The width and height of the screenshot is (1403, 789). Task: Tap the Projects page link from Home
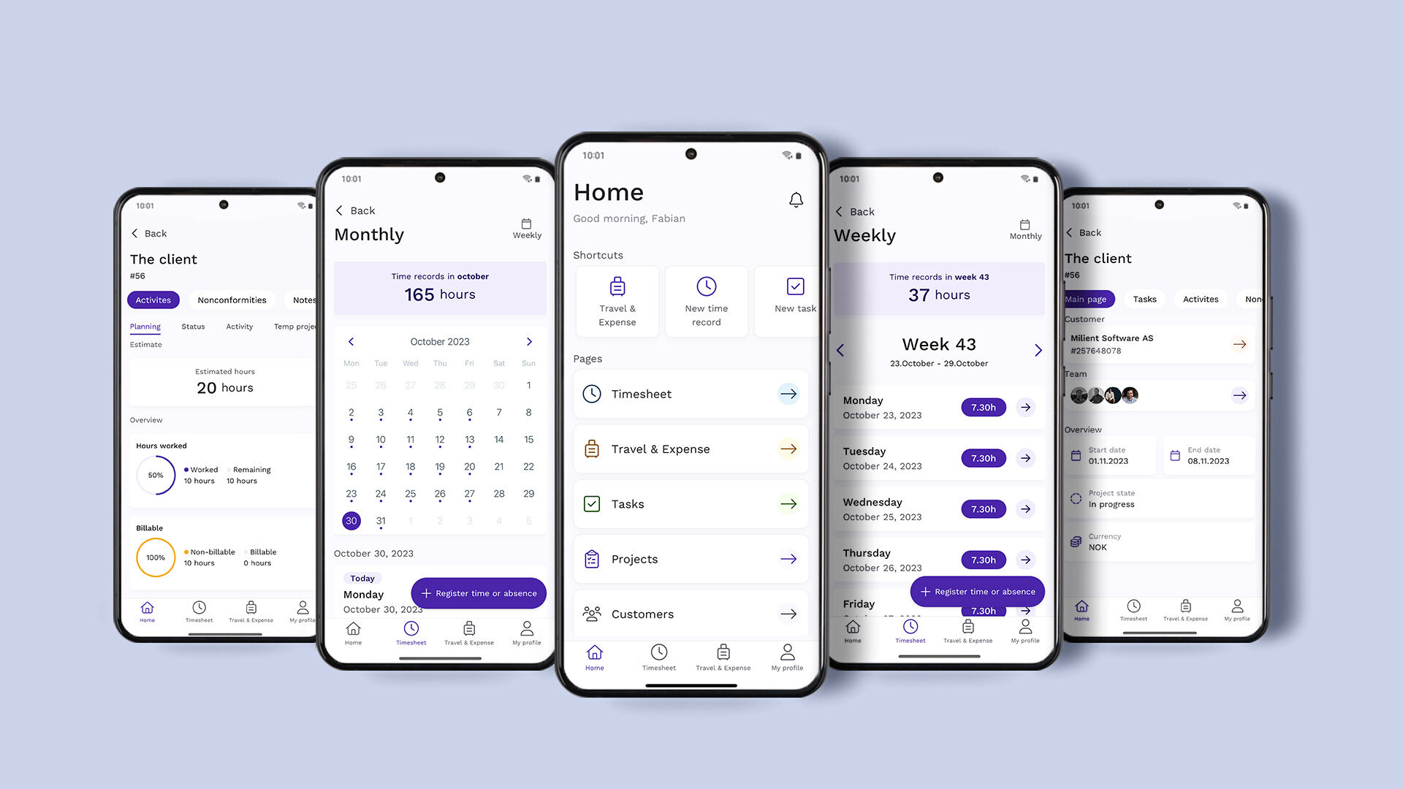tap(690, 559)
